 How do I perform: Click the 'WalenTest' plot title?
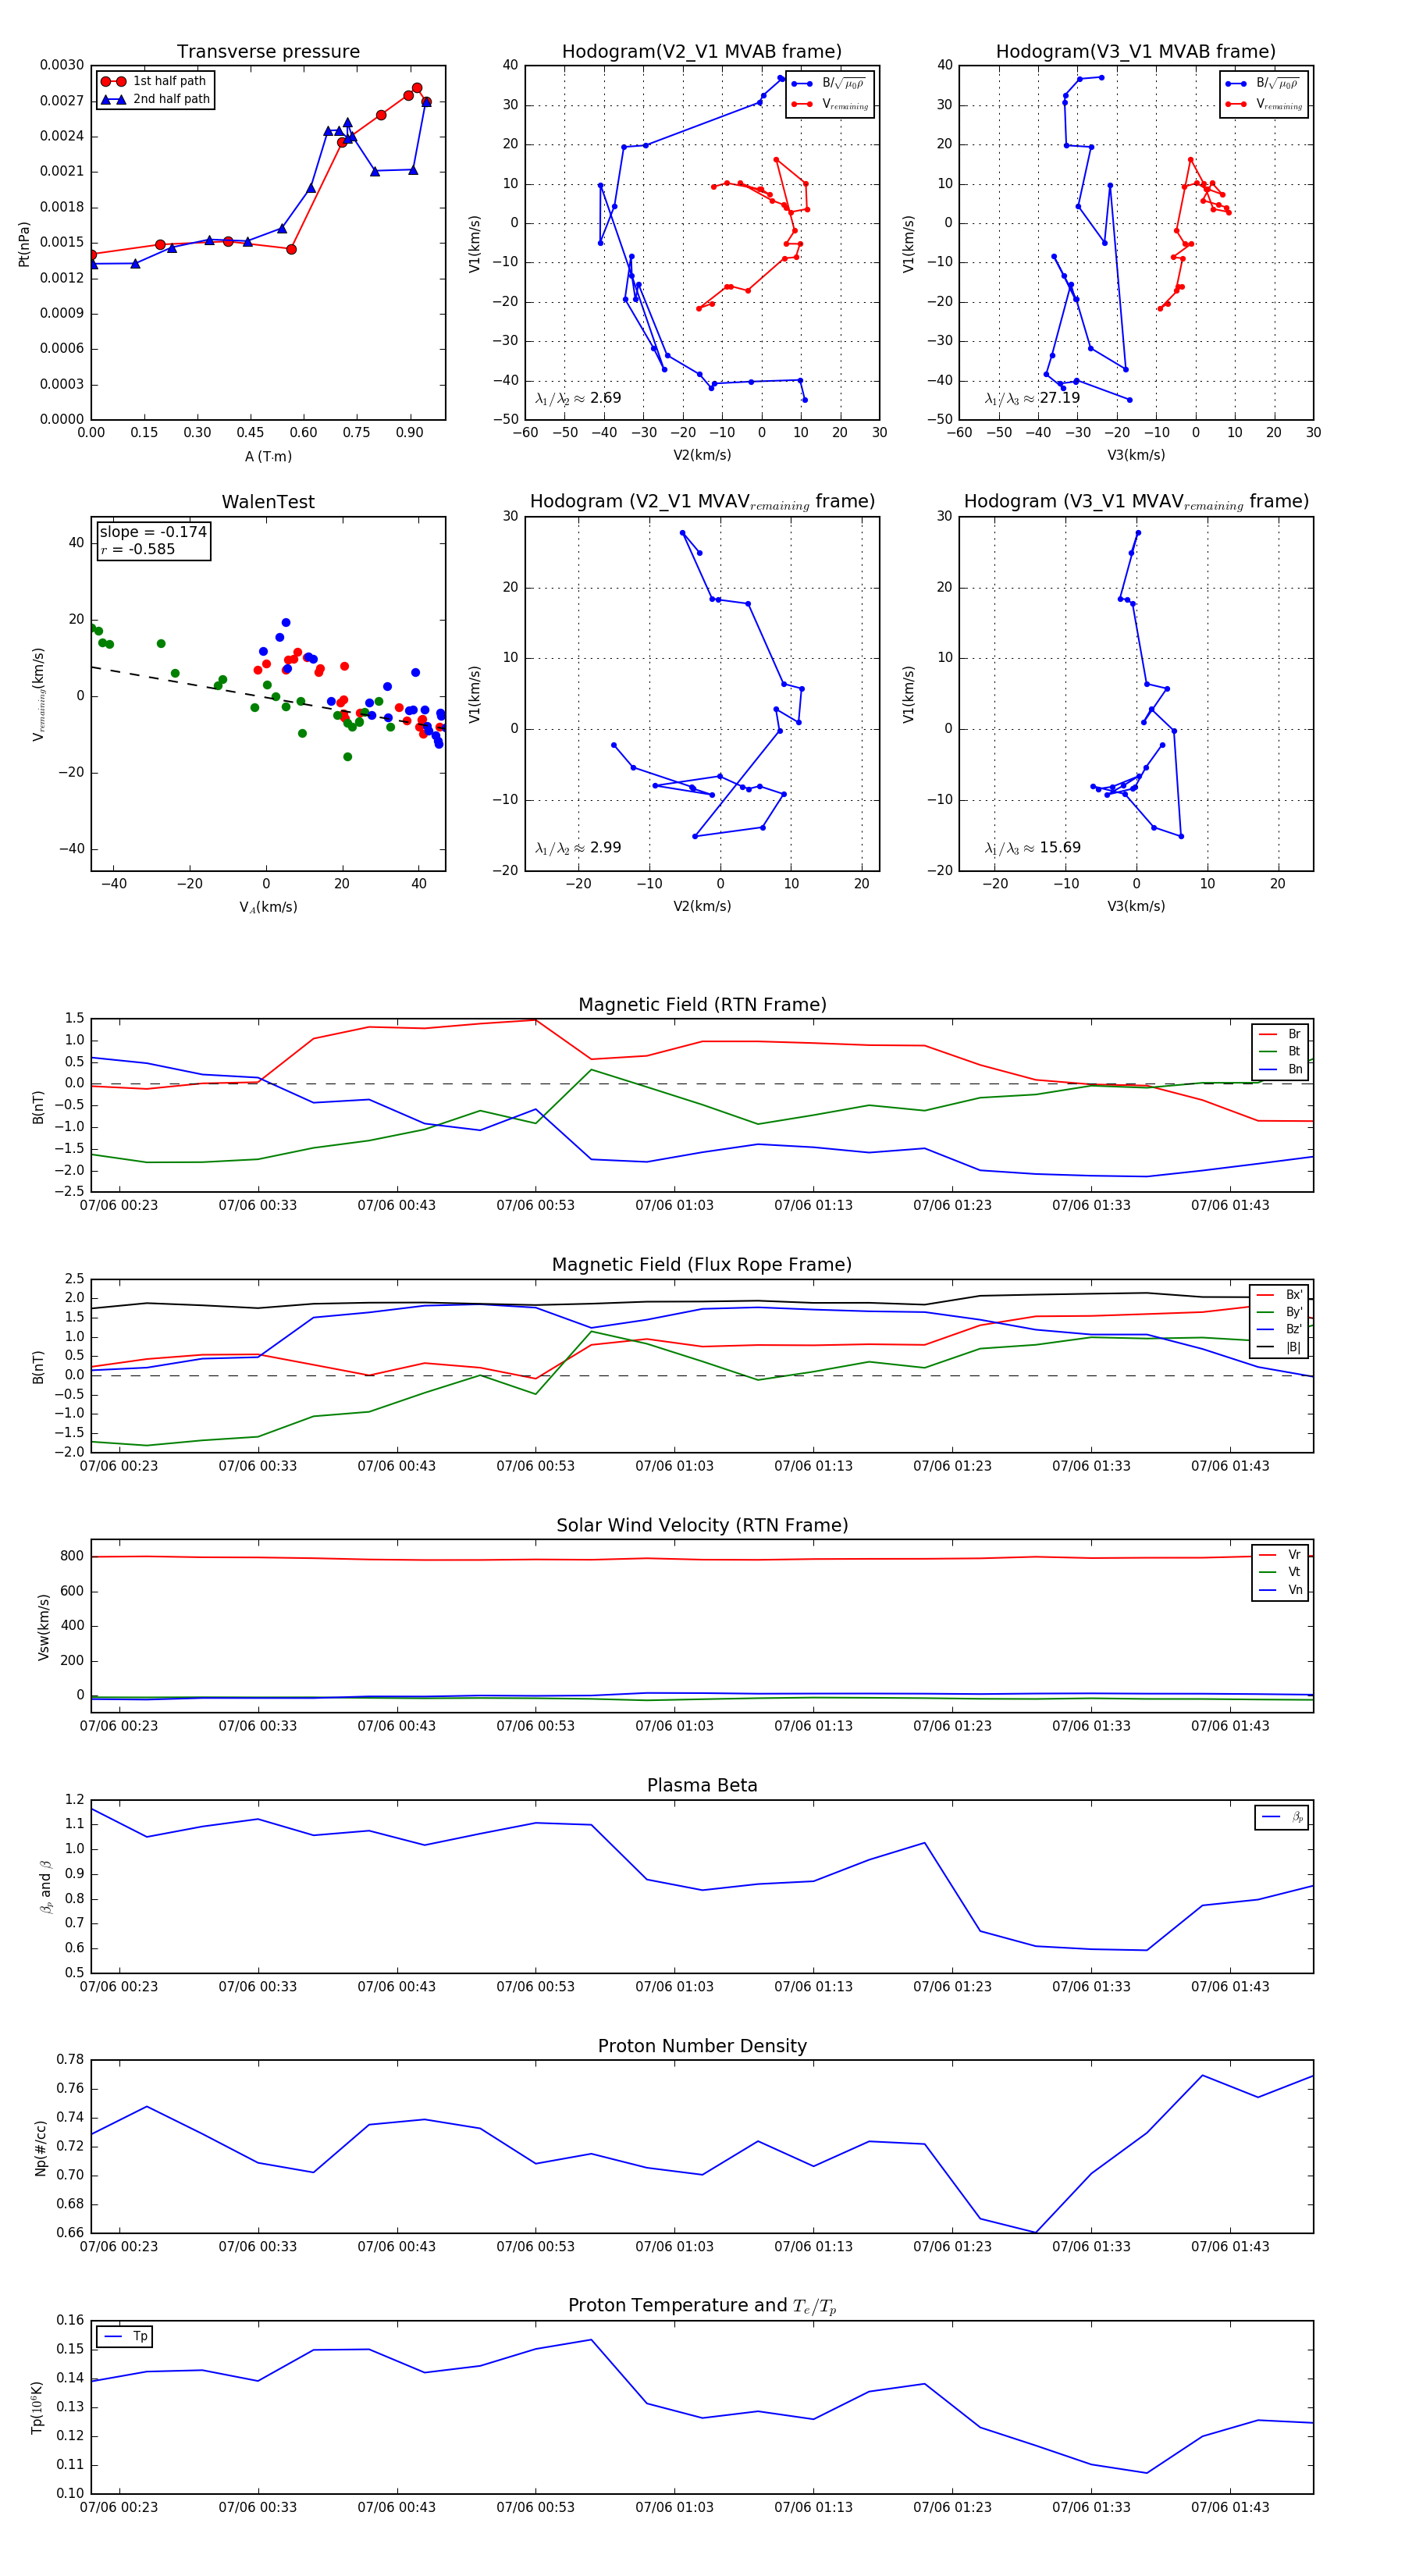coord(268,502)
